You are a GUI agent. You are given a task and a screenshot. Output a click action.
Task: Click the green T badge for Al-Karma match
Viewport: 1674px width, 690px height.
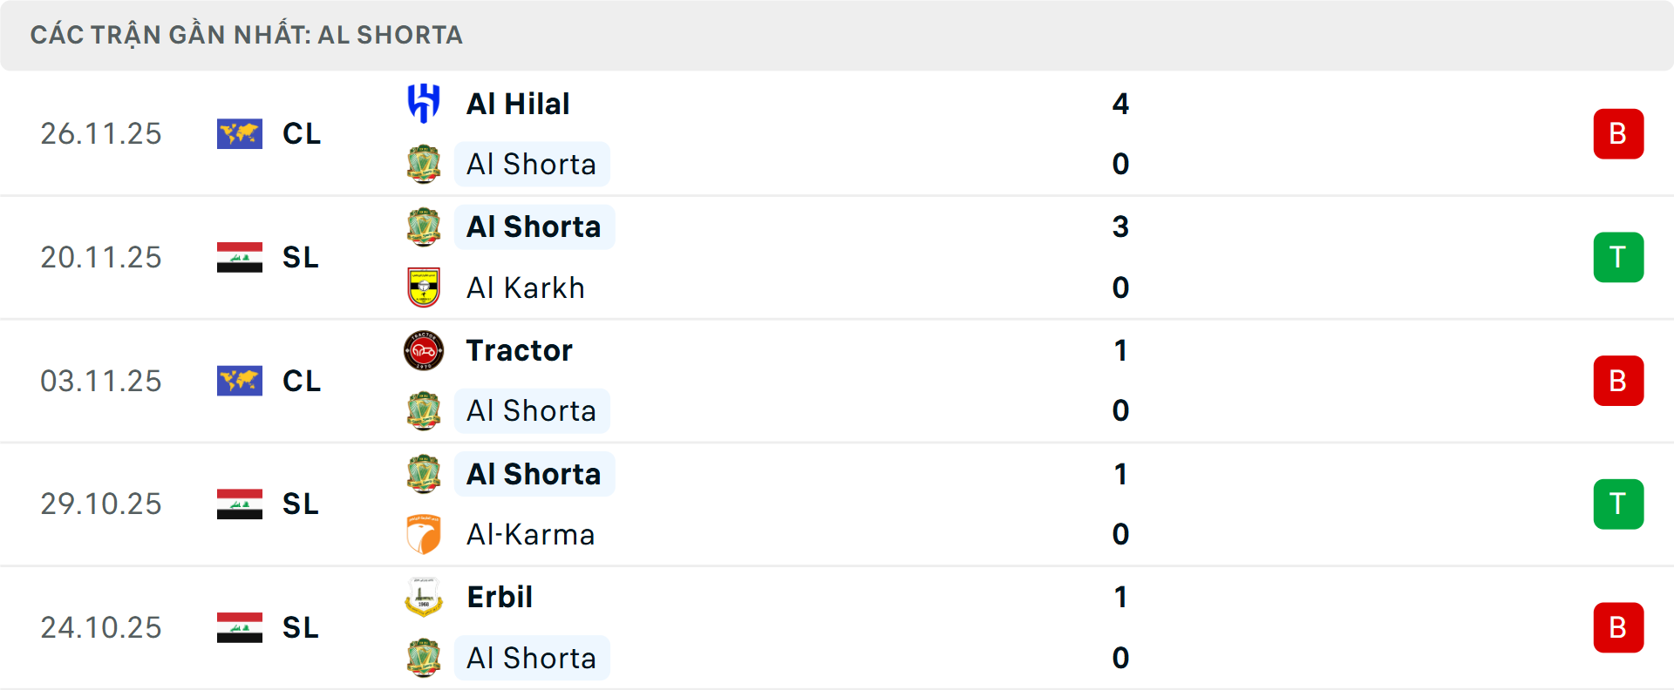(x=1618, y=504)
